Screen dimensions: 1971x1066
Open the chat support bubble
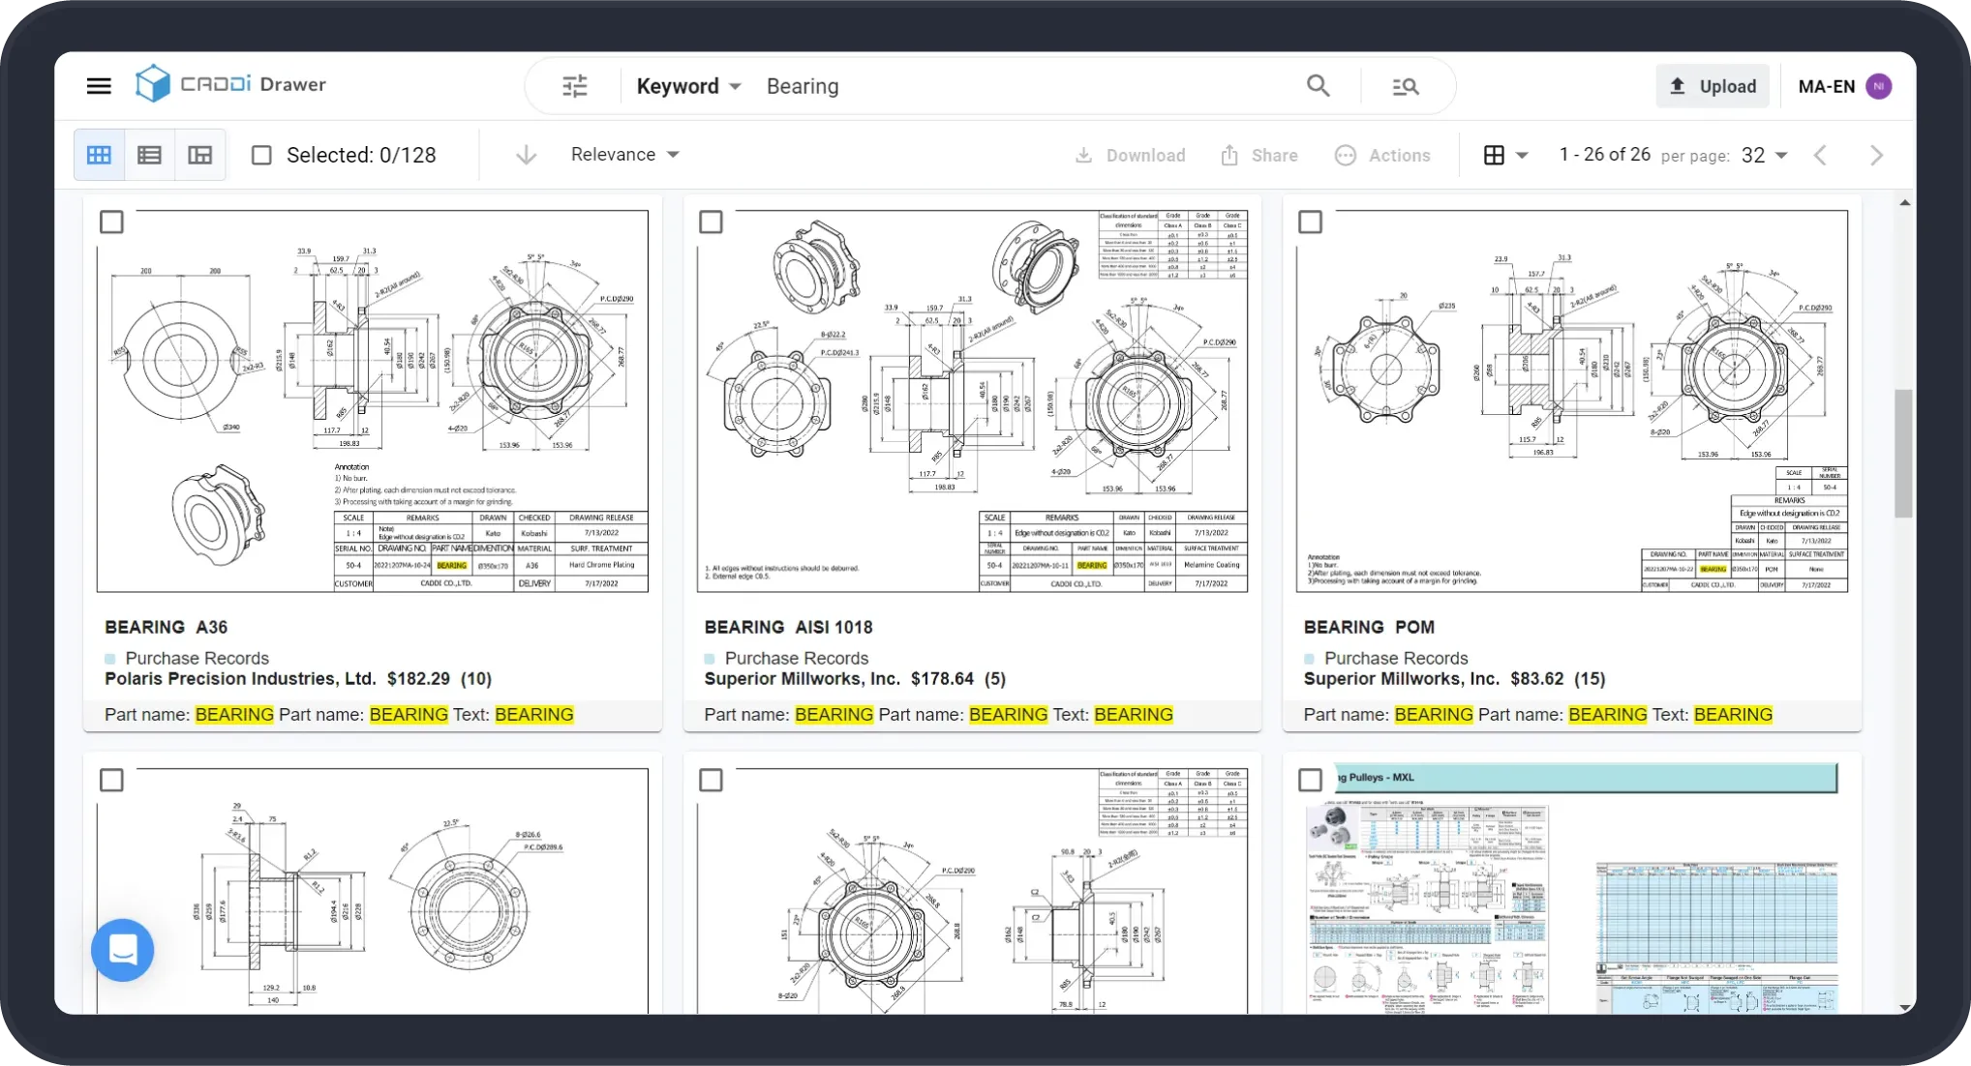click(x=123, y=949)
